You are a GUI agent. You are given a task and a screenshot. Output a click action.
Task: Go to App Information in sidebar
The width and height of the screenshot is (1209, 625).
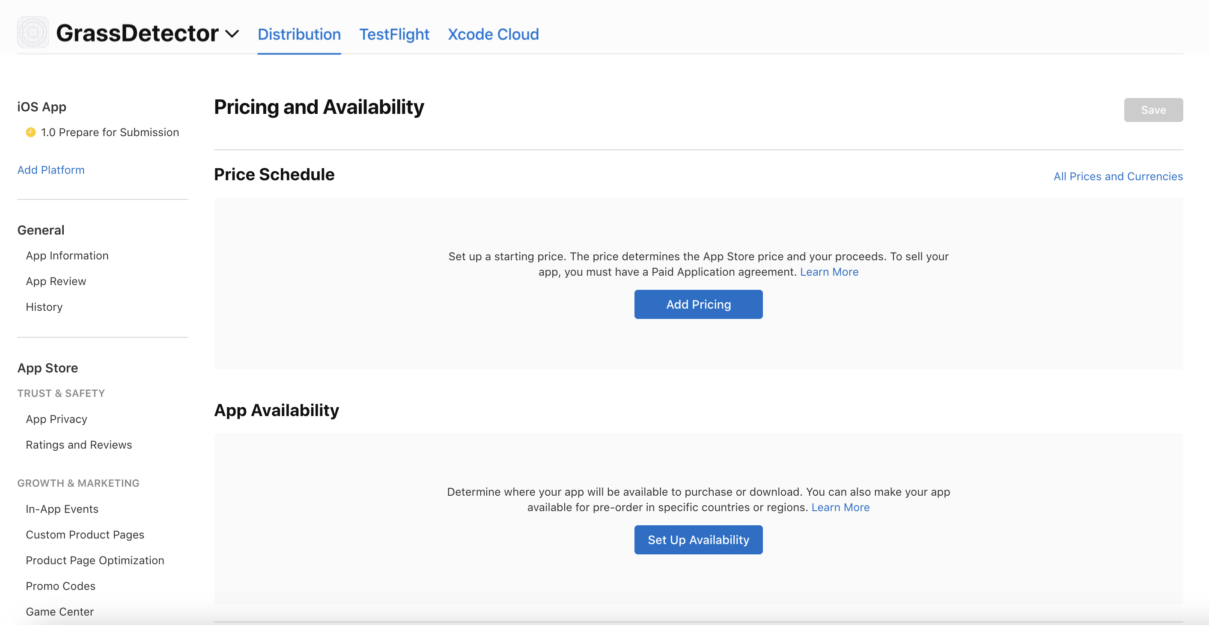click(x=67, y=256)
